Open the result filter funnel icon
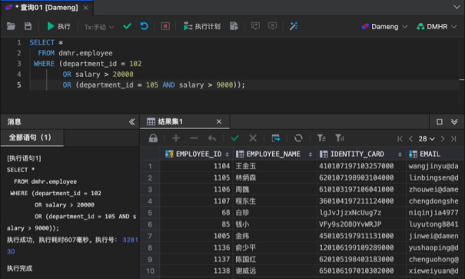This screenshot has width=465, height=279. (321, 138)
